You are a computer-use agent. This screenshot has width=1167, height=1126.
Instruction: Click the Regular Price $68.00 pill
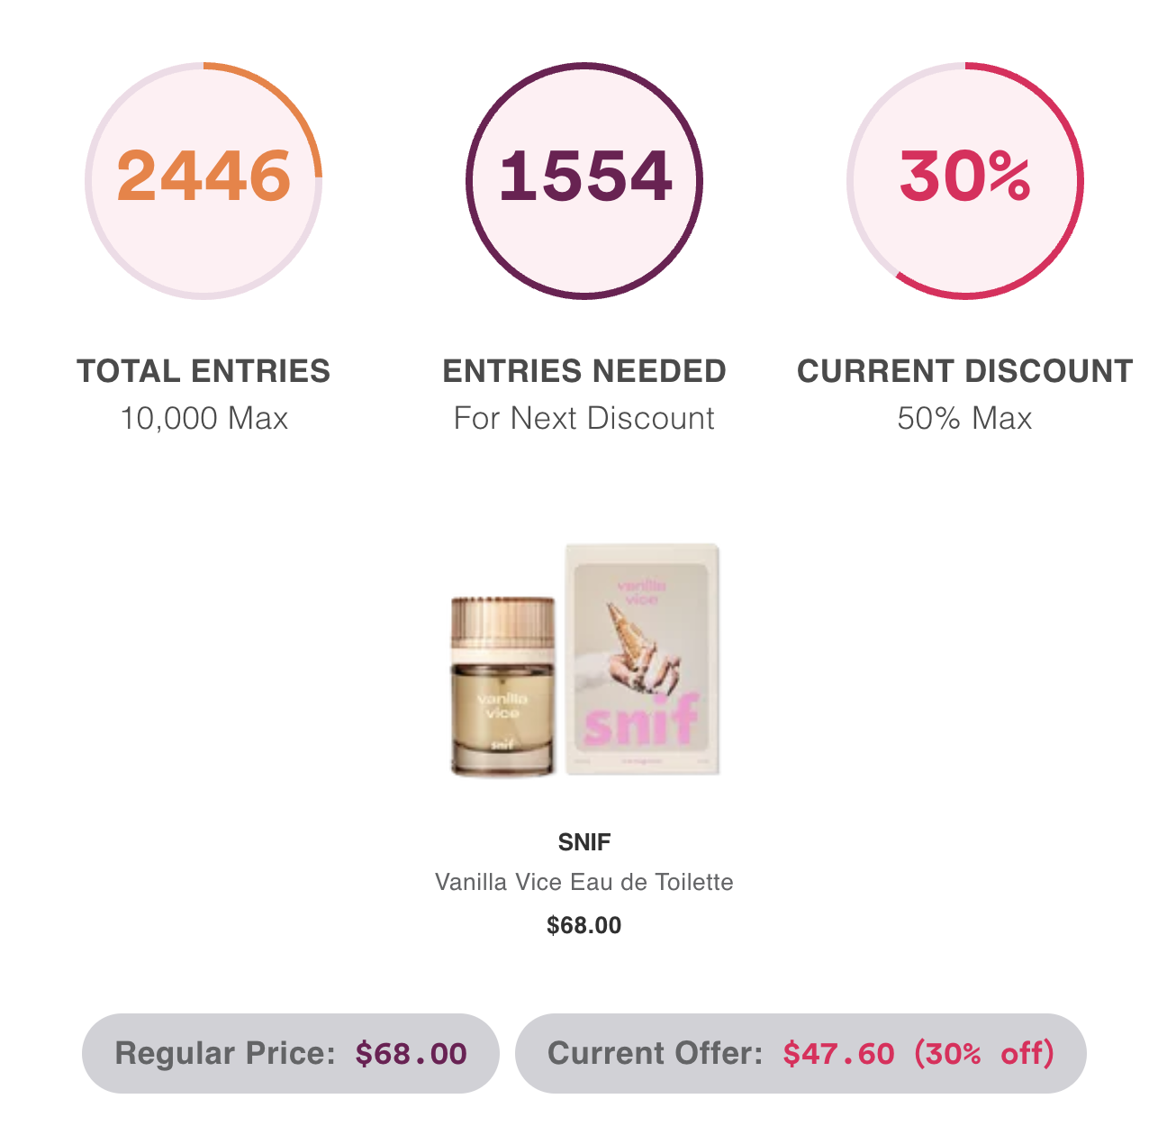291,1053
